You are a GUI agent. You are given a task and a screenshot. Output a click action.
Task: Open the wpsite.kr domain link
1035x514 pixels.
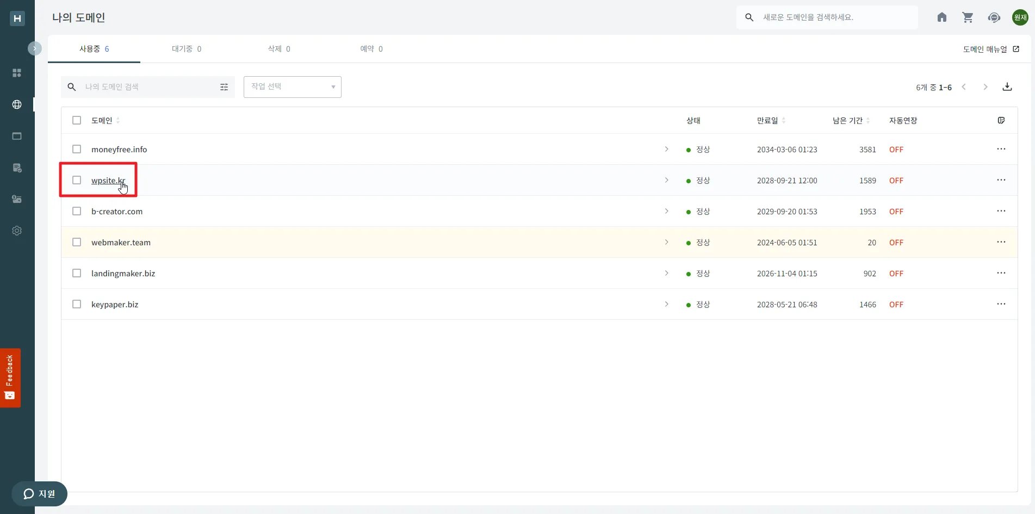(x=108, y=181)
